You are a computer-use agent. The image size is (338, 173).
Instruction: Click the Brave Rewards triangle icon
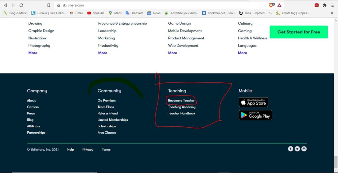click(279, 5)
